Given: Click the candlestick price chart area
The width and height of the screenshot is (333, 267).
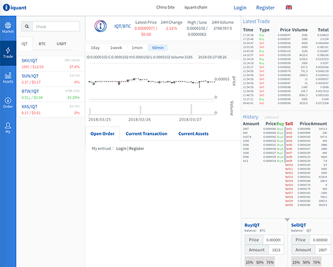Looking at the screenshot, I should [x=152, y=81].
